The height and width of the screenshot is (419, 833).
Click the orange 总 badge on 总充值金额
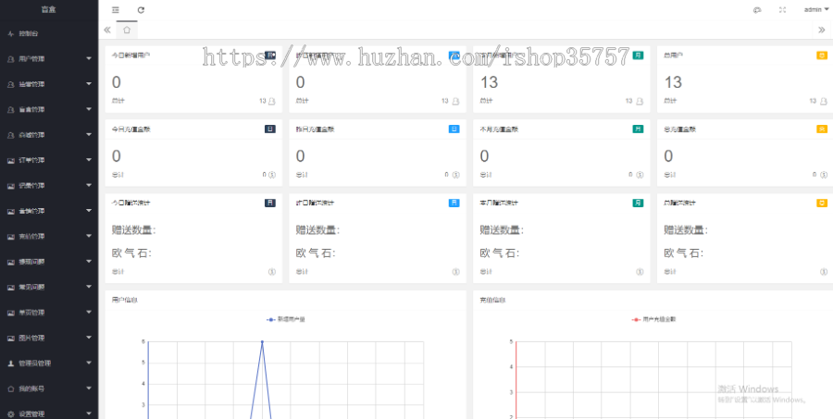(x=822, y=129)
